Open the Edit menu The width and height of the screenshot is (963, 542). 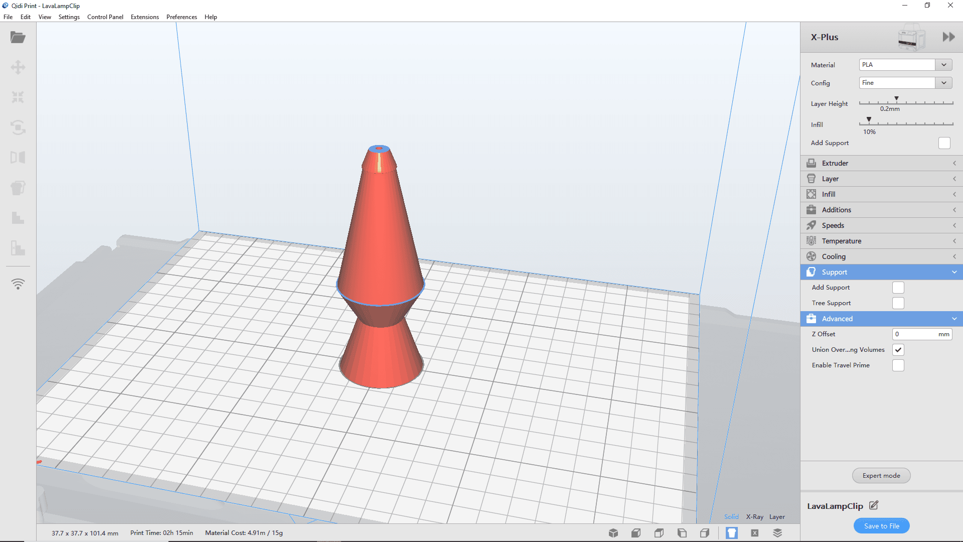tap(26, 17)
